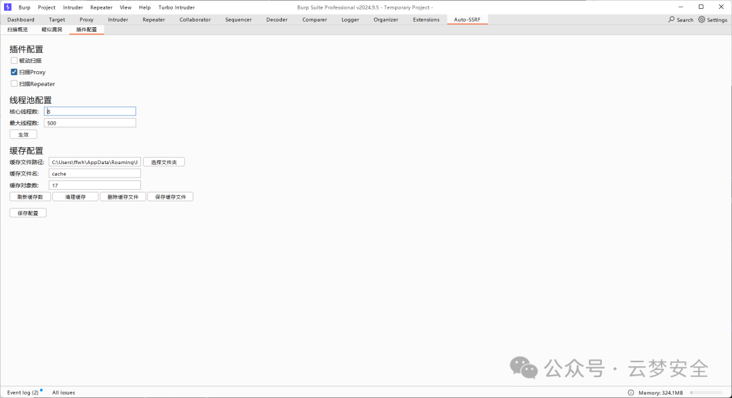
Task: Select the 插件配置 sub-tab
Action: click(86, 29)
